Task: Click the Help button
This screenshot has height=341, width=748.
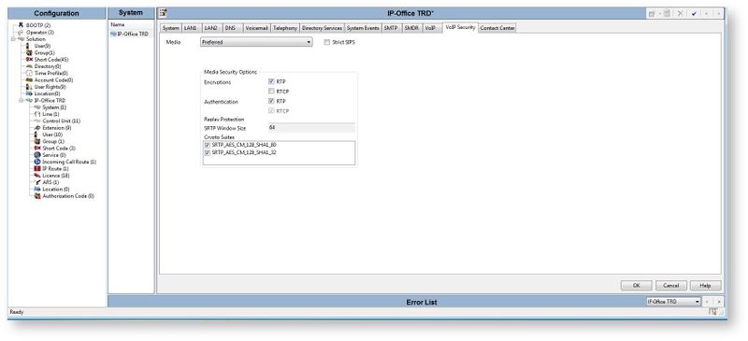Action: tap(706, 285)
